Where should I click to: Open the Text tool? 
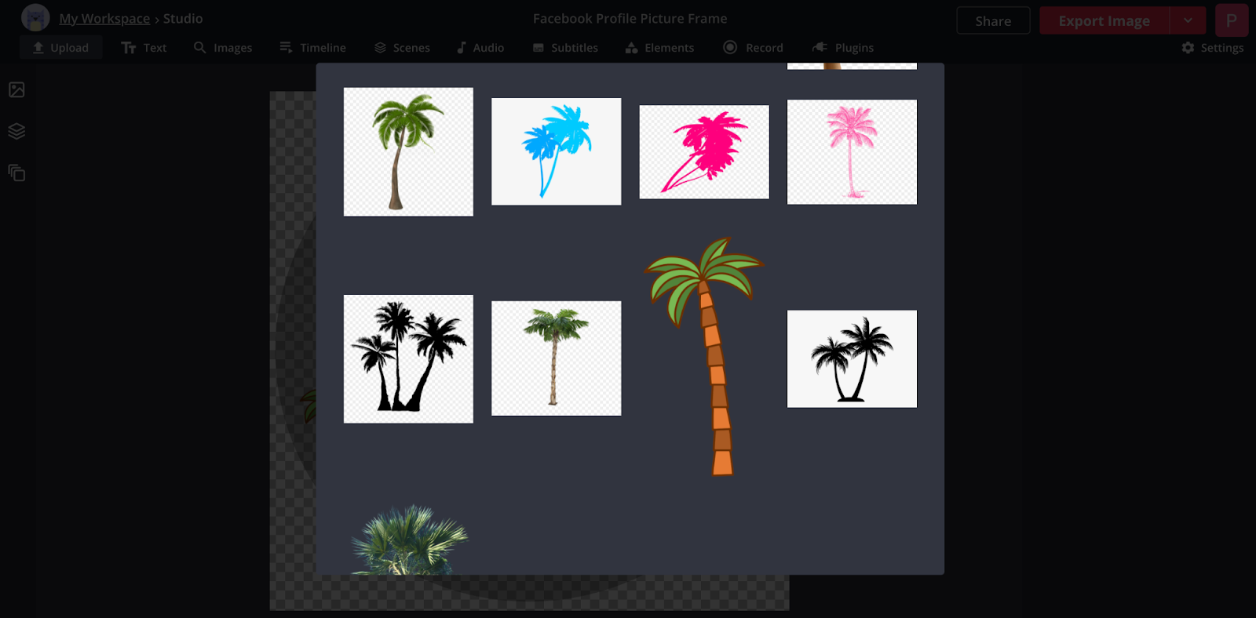pos(144,48)
